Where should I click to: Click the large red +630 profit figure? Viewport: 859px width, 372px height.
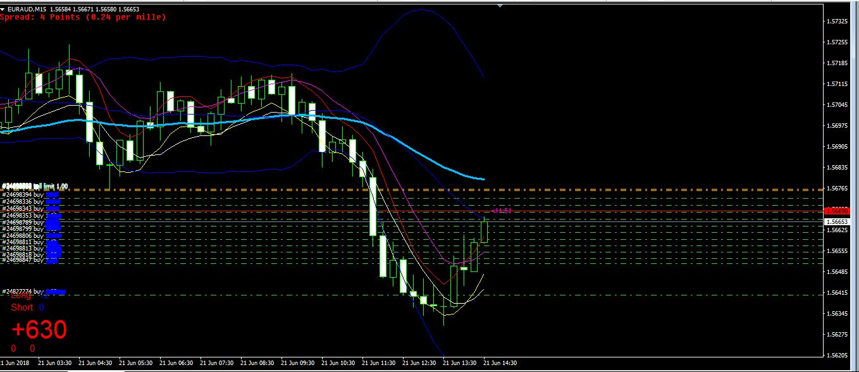point(39,330)
